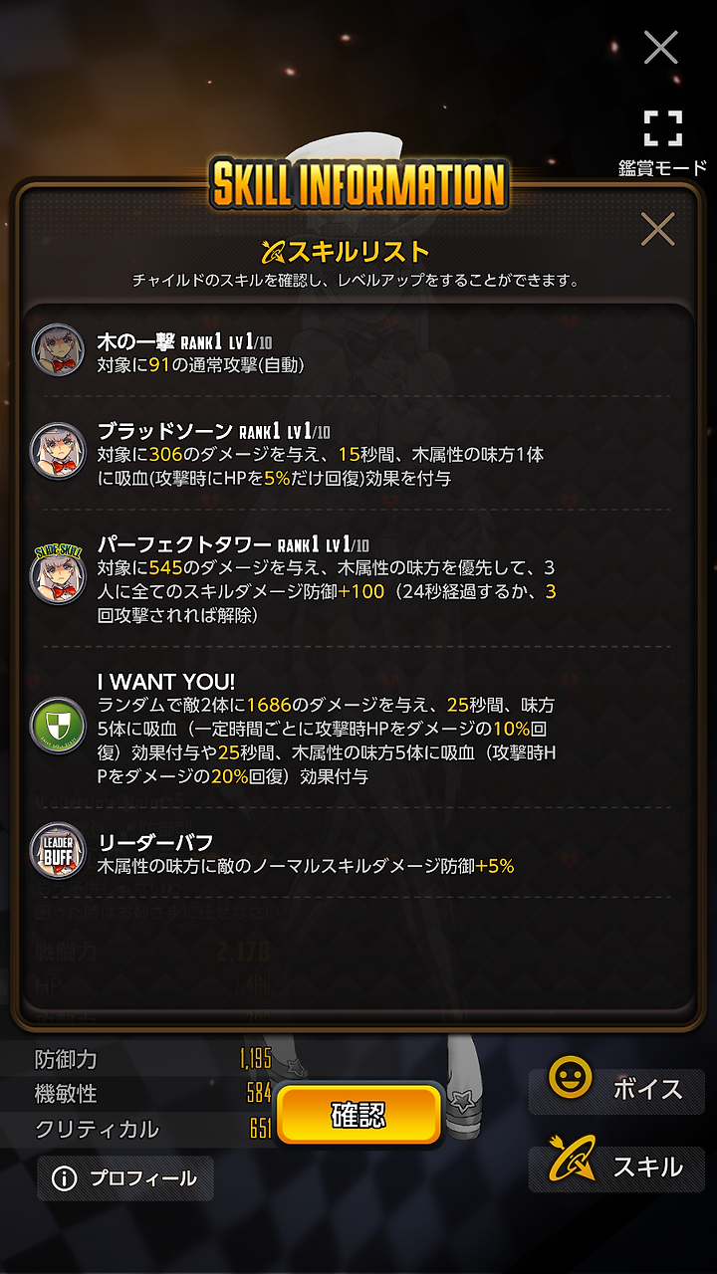Tap the Leader Buff badge icon
Viewport: 717px width, 1274px height.
tap(58, 849)
